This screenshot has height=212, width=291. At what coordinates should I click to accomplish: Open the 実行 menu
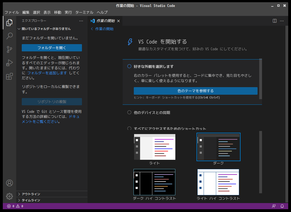point(68,12)
